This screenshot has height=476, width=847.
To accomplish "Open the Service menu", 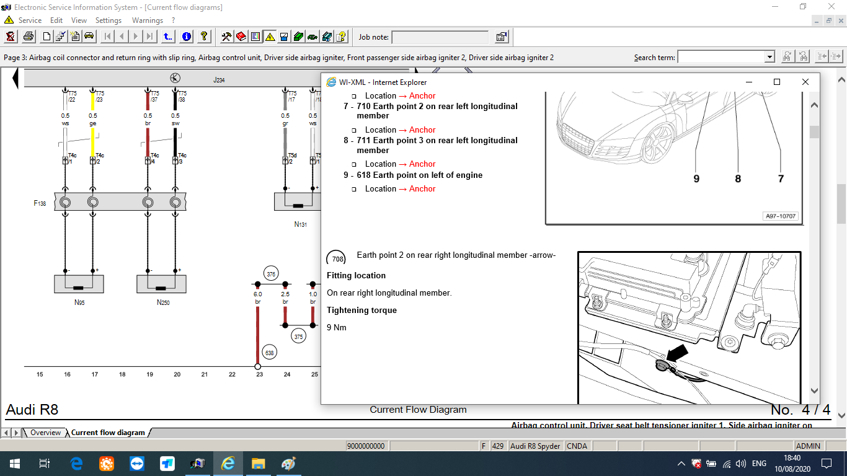I will click(x=30, y=20).
